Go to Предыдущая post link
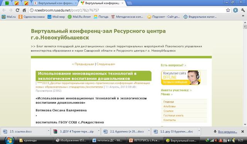Viewport: 247px width, 144px height. click(x=83, y=64)
